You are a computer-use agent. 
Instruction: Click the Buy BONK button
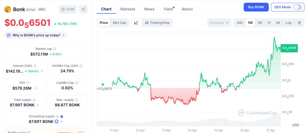point(256,7)
